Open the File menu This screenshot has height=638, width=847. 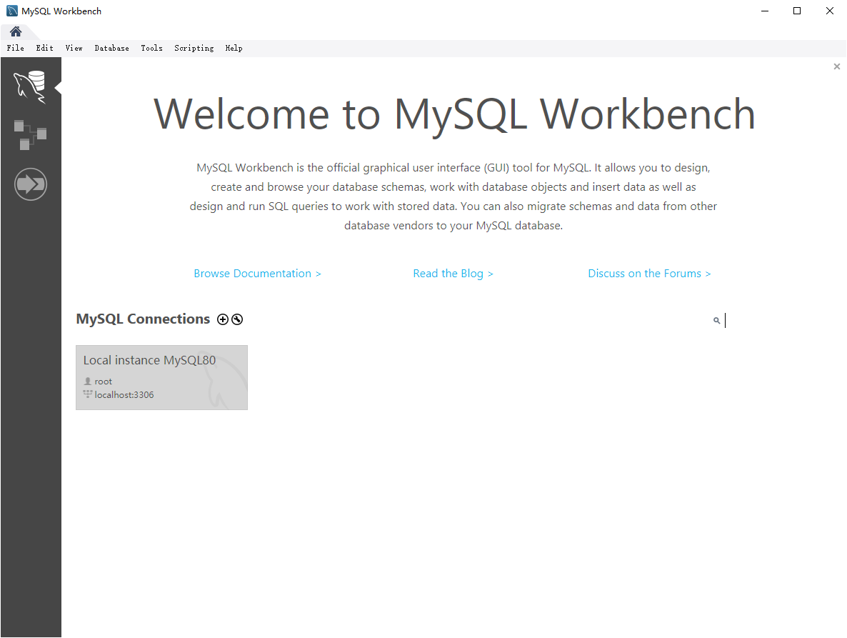pos(15,48)
